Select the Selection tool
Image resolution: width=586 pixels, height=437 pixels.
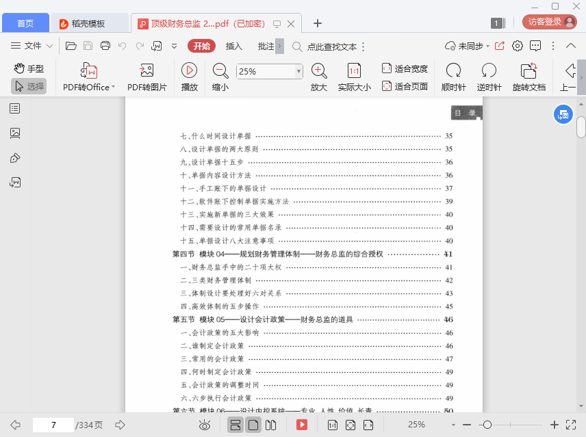[x=29, y=86]
